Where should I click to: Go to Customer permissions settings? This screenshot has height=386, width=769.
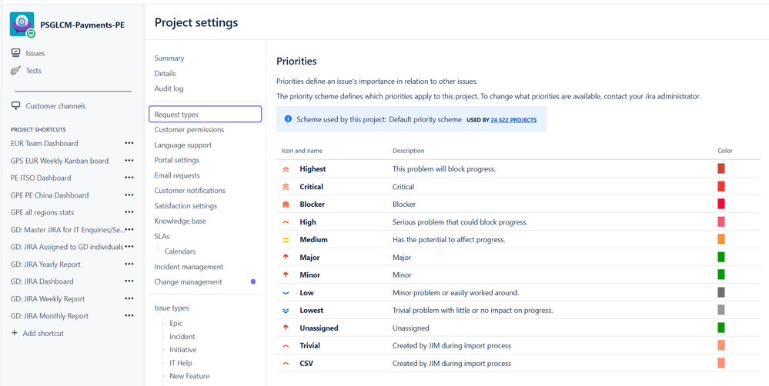click(189, 130)
